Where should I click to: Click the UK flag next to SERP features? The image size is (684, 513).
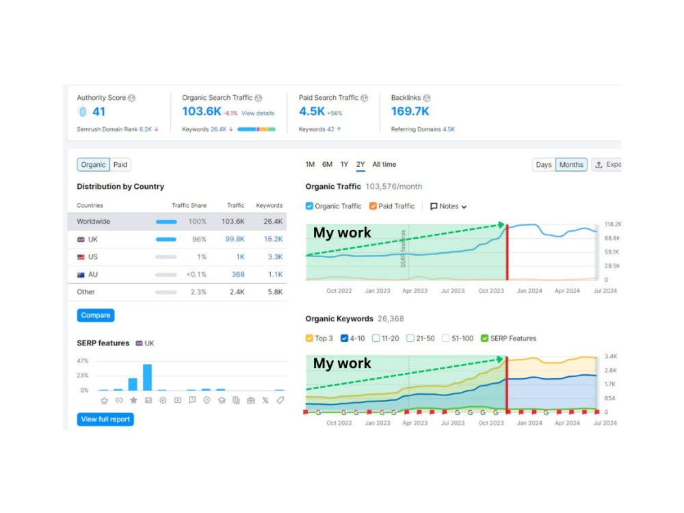point(139,343)
